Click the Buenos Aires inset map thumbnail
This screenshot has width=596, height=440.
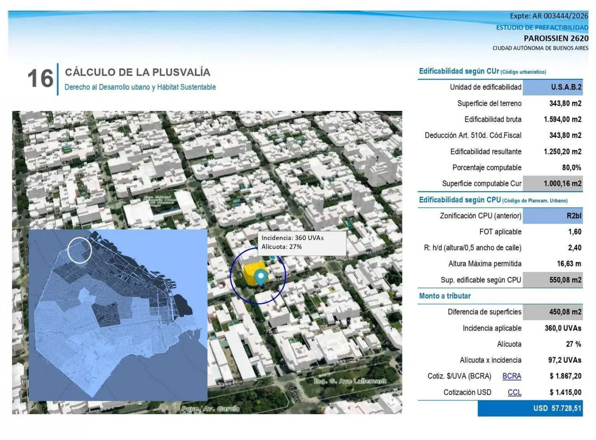coord(118,315)
